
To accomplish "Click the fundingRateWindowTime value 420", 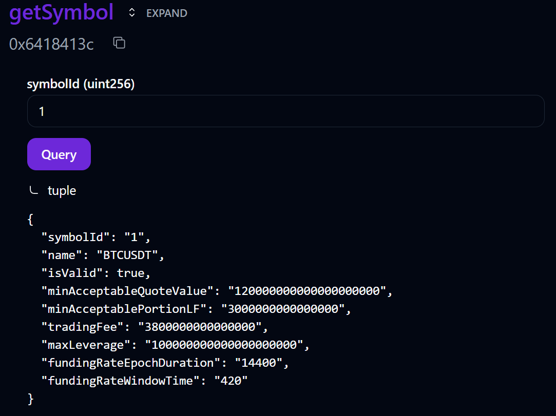I will pyautogui.click(x=231, y=381).
